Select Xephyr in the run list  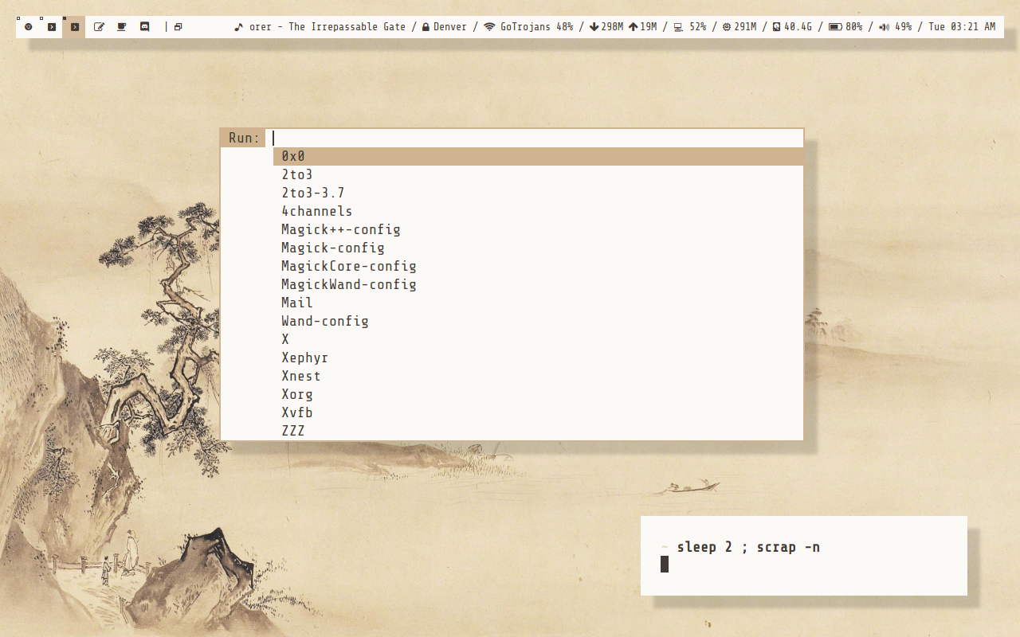(538, 358)
